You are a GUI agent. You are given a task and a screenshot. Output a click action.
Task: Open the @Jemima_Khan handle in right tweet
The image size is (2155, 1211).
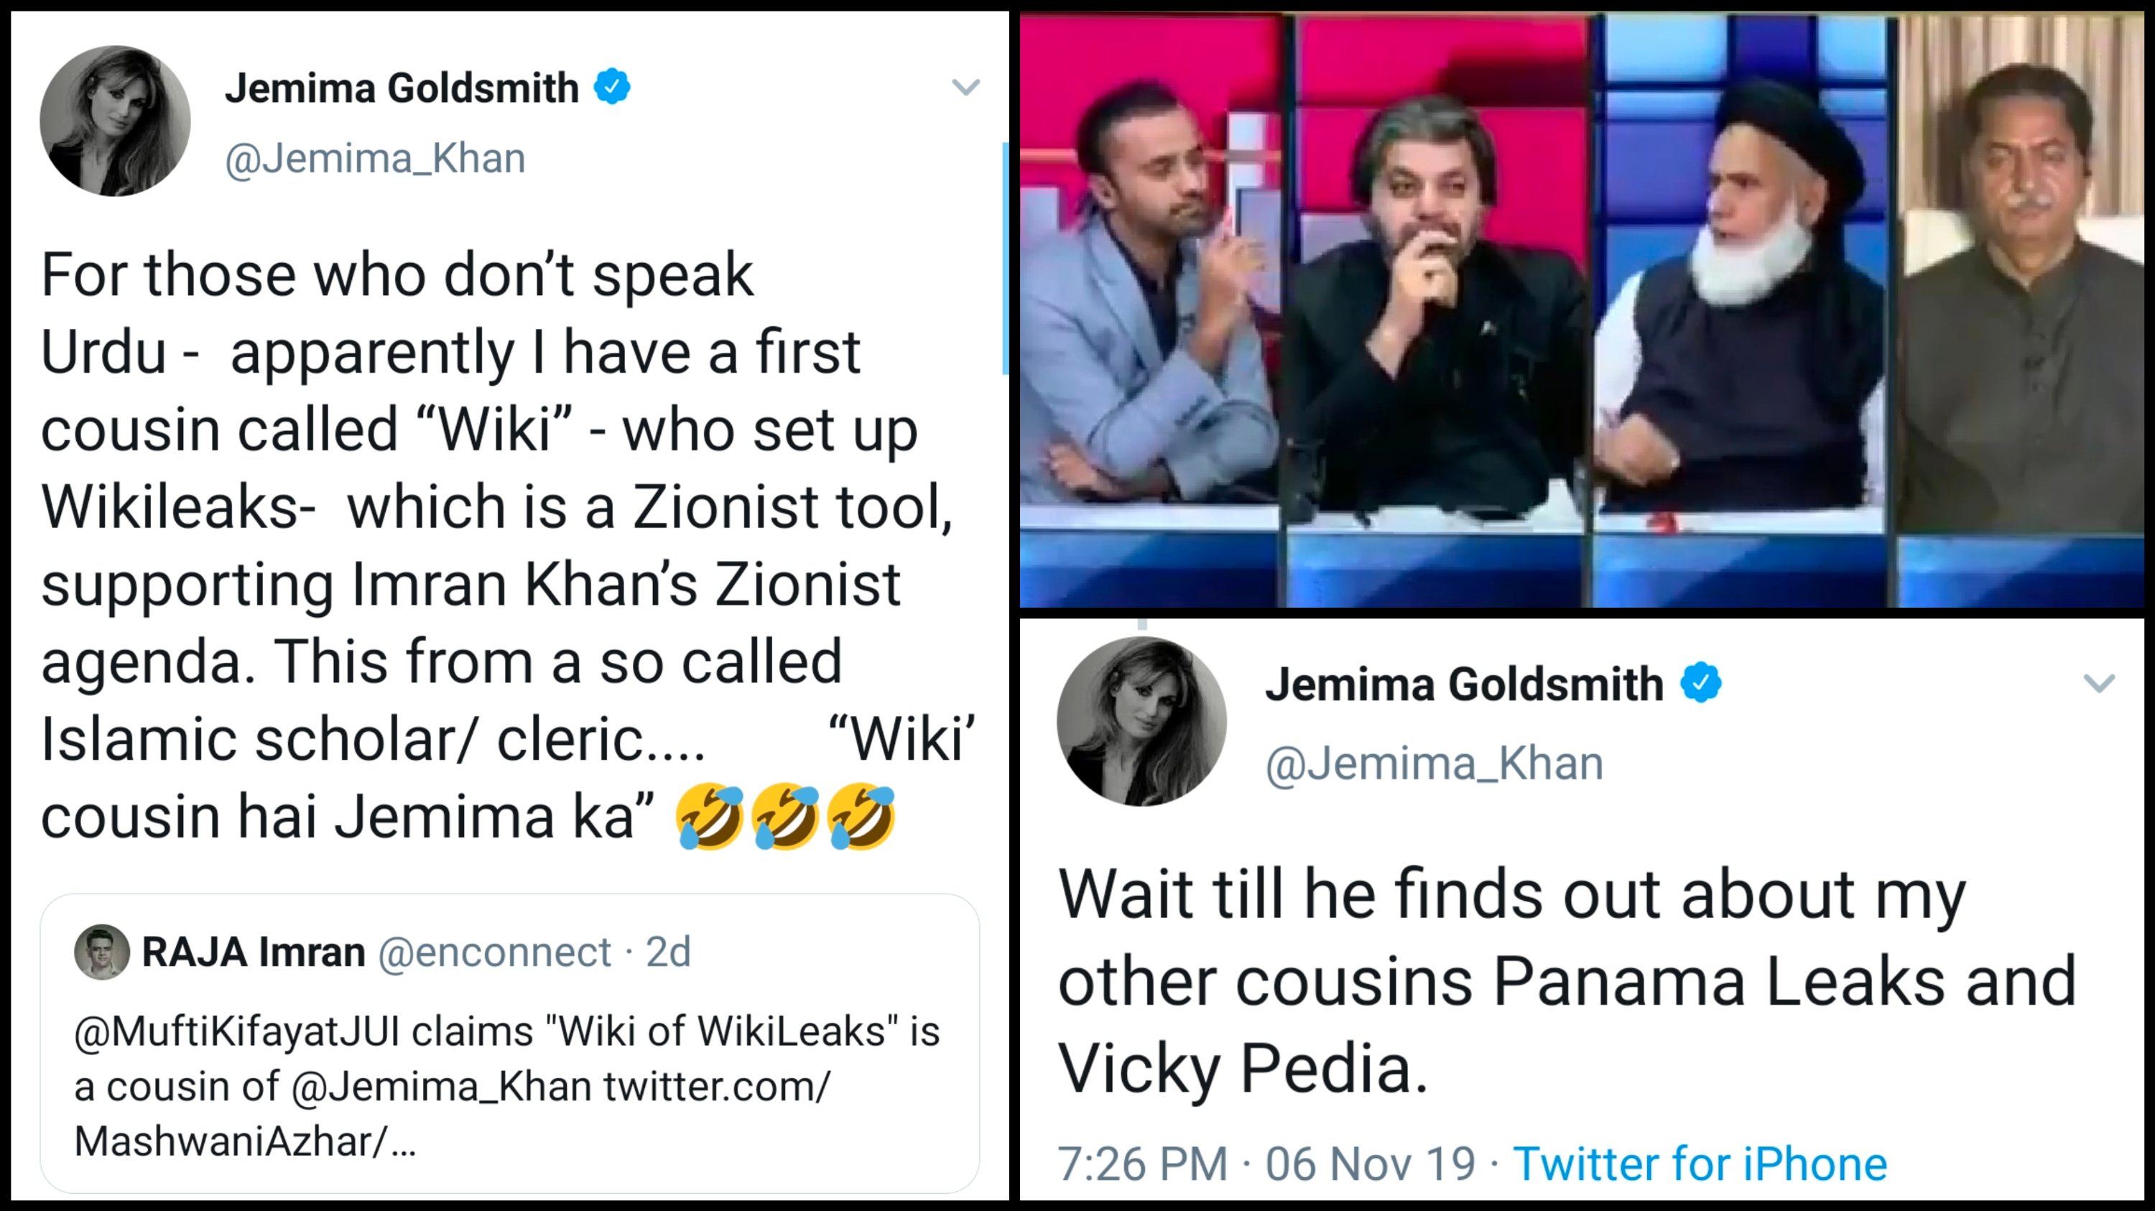coord(1434,763)
